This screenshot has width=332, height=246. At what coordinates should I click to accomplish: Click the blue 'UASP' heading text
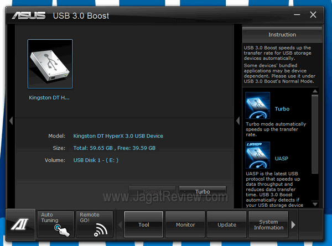pyautogui.click(x=282, y=159)
